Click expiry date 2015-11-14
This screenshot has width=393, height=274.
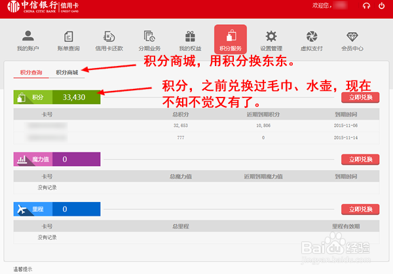tap(346, 137)
